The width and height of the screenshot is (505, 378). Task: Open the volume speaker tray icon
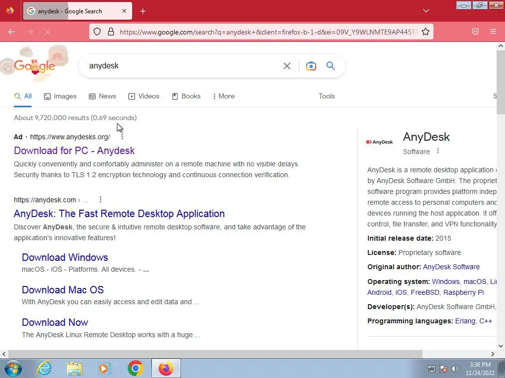(455, 368)
